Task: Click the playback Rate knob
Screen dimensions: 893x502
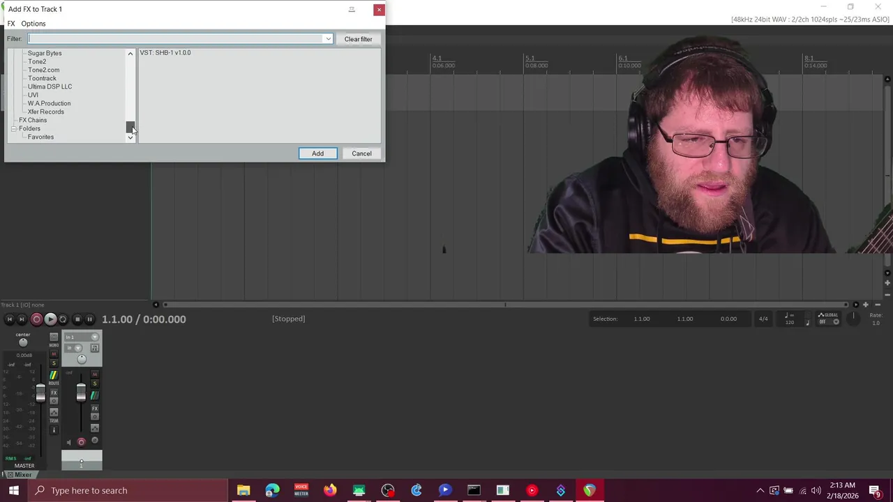Action: pyautogui.click(x=853, y=317)
